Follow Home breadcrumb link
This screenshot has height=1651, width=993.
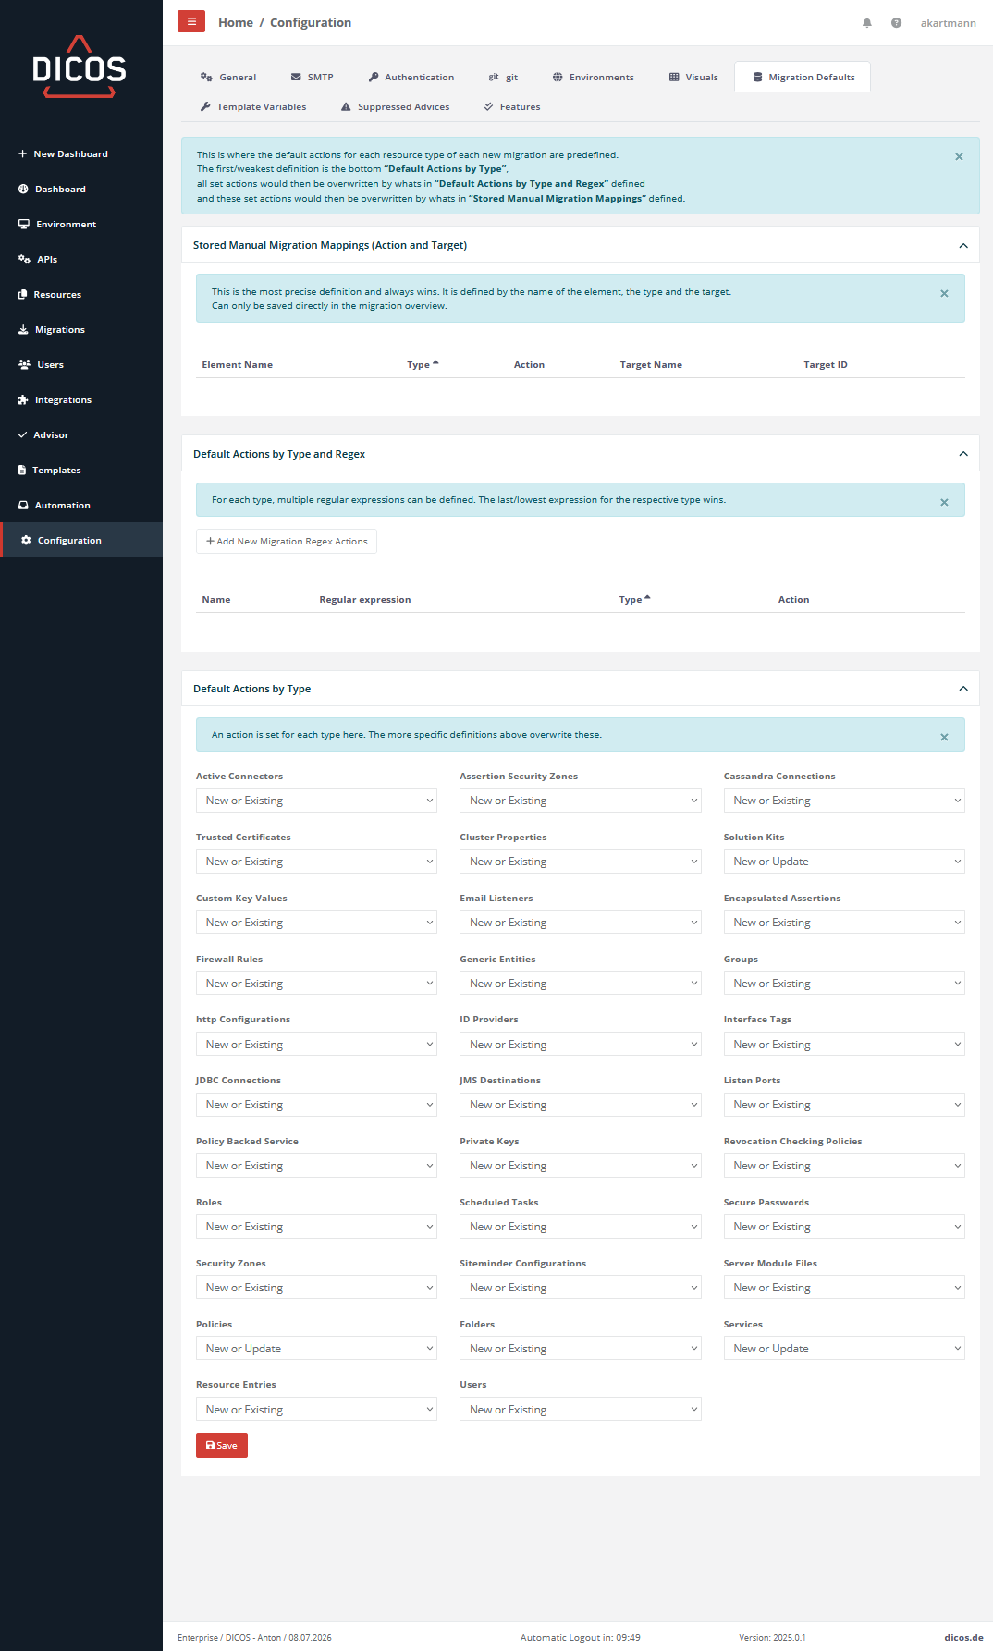pyautogui.click(x=236, y=23)
